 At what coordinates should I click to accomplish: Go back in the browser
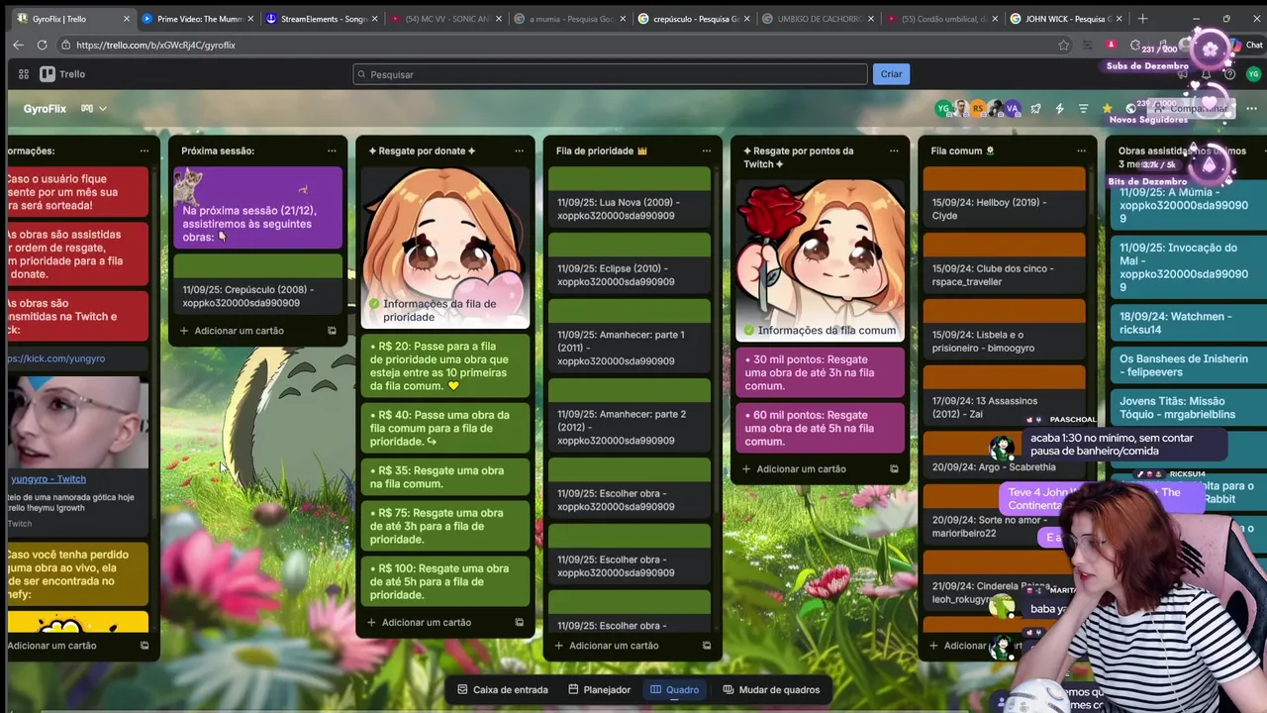point(18,45)
